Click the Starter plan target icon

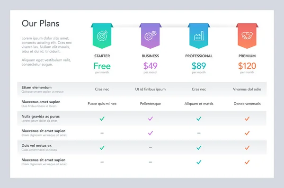point(102,36)
